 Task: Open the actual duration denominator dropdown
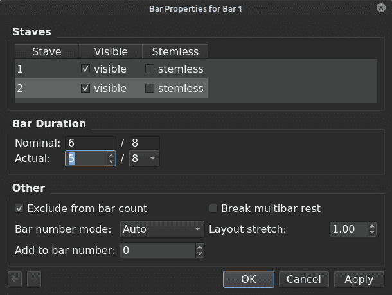pos(144,159)
